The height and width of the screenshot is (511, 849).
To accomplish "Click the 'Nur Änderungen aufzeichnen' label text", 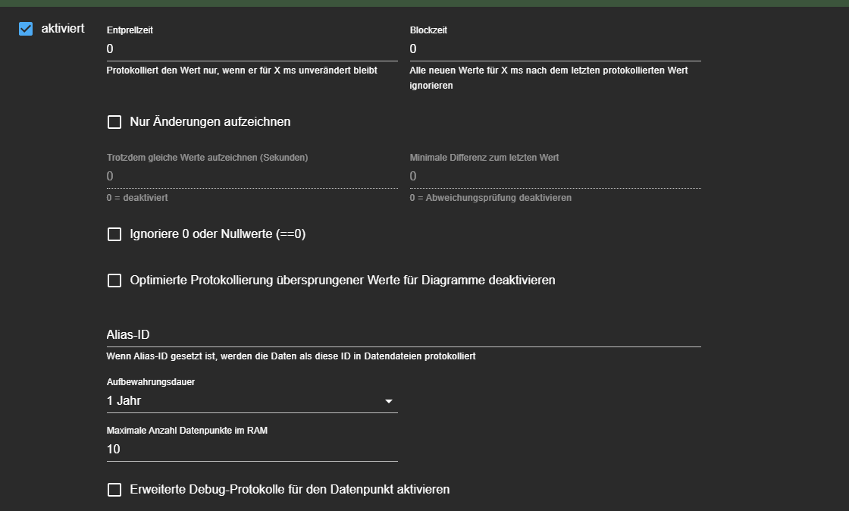I will [x=210, y=122].
